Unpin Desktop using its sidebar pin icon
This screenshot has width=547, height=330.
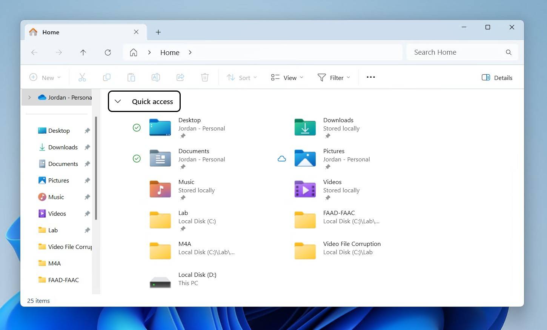(x=87, y=131)
